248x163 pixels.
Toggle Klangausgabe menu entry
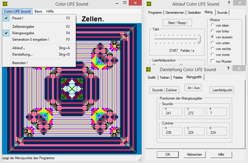pyautogui.click(x=39, y=33)
